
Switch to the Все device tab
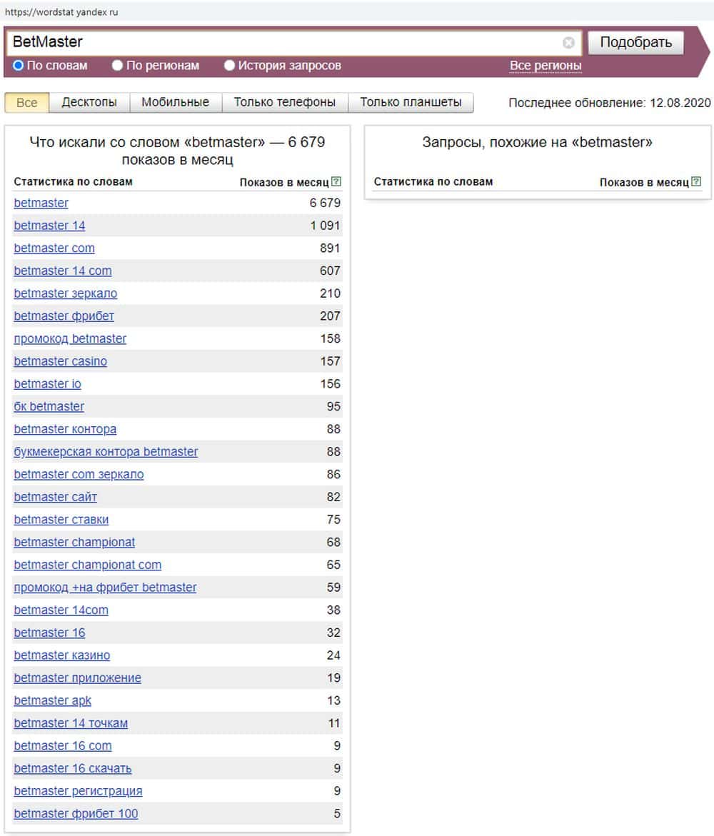coord(26,102)
